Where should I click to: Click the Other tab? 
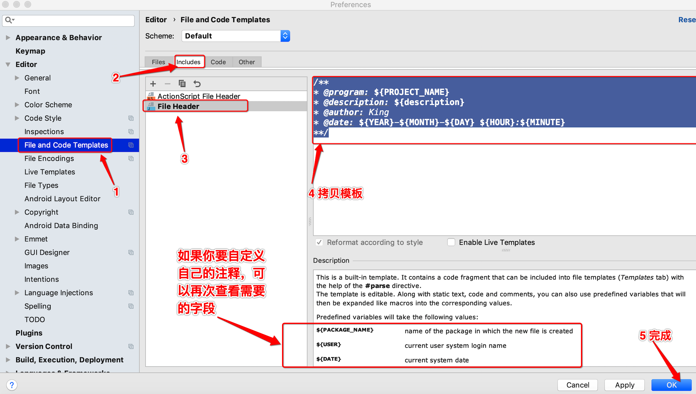(x=247, y=62)
